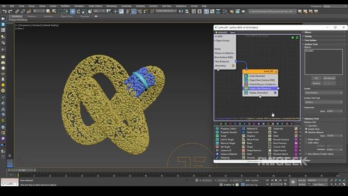Open the Surface Test Type dropdown
Image resolution: width=348 pixels, height=196 pixels.
324,102
